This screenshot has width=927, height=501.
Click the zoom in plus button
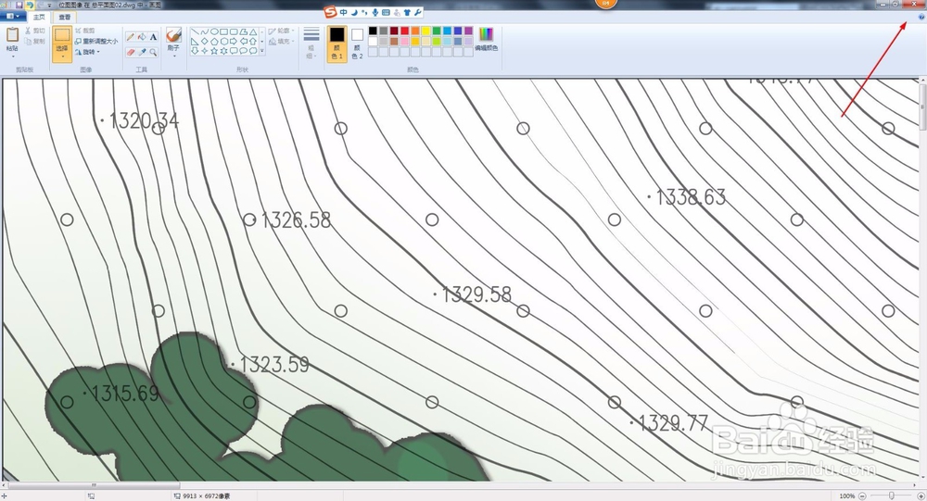[921, 495]
